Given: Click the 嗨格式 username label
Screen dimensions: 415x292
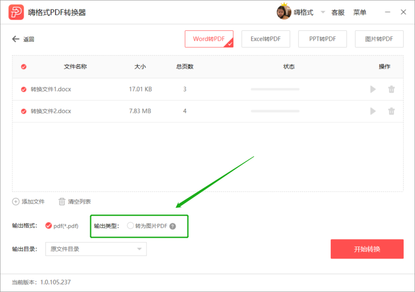Looking at the screenshot, I should [303, 13].
